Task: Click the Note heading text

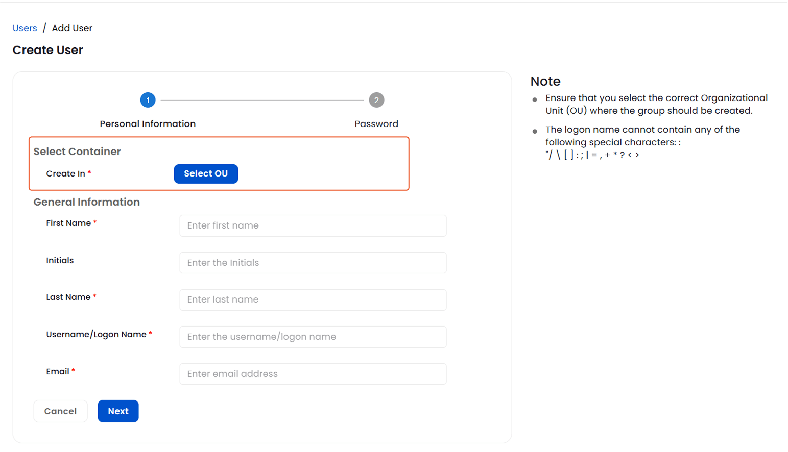Action: pos(545,81)
